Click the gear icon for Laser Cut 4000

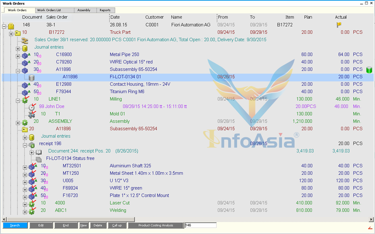pyautogui.click(x=32, y=204)
